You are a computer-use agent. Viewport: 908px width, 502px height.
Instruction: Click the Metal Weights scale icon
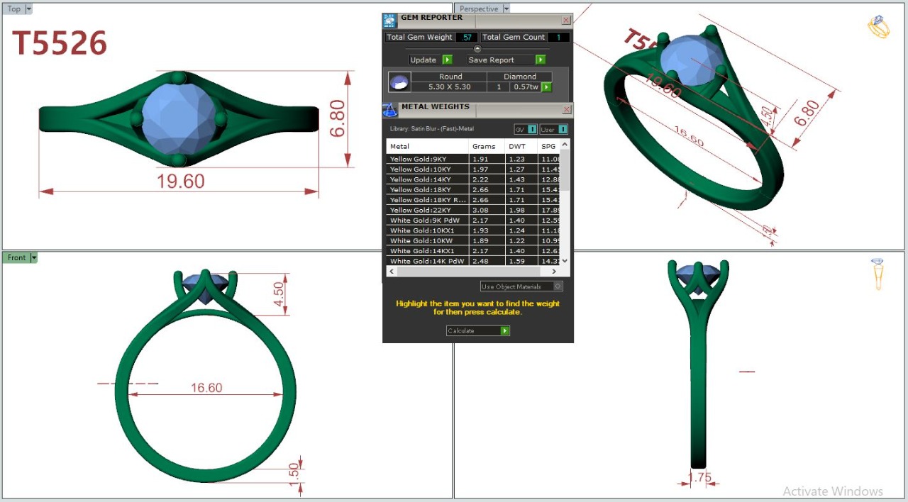pyautogui.click(x=390, y=109)
